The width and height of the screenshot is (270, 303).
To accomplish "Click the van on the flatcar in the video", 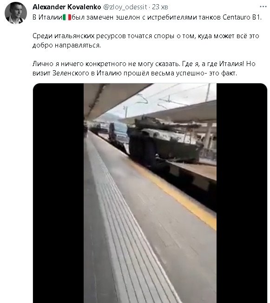I will 119,132.
